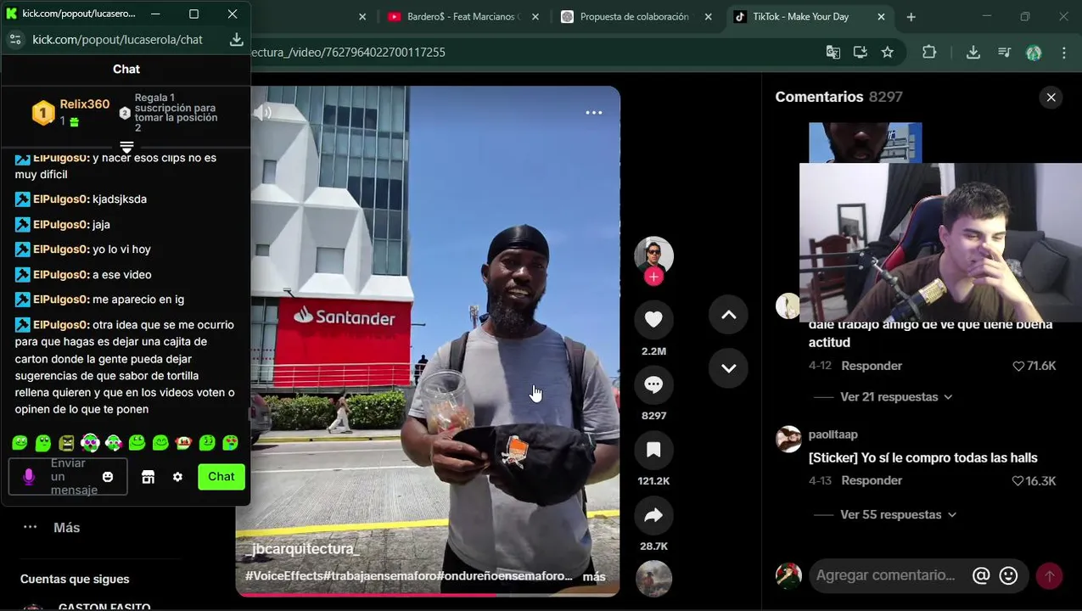The height and width of the screenshot is (611, 1082).
Task: Open Kick chat settings gear
Action: click(x=177, y=477)
